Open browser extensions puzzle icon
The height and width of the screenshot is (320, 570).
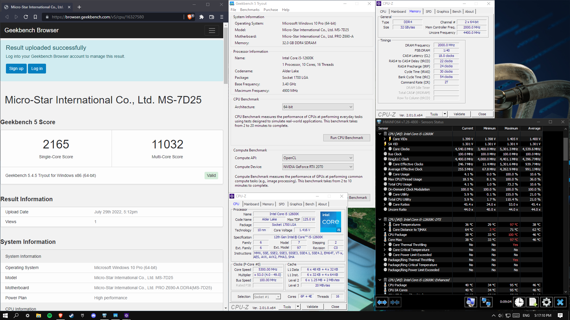pyautogui.click(x=202, y=17)
